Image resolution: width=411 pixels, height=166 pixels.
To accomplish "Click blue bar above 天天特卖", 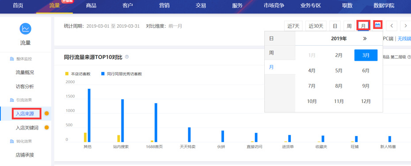I will (x=189, y=135).
